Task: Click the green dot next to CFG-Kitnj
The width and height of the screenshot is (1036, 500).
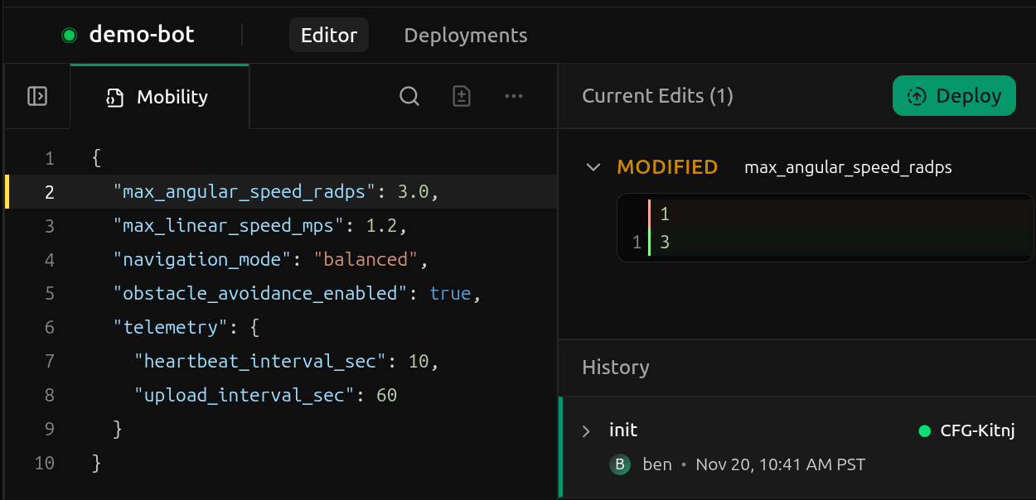Action: 925,430
